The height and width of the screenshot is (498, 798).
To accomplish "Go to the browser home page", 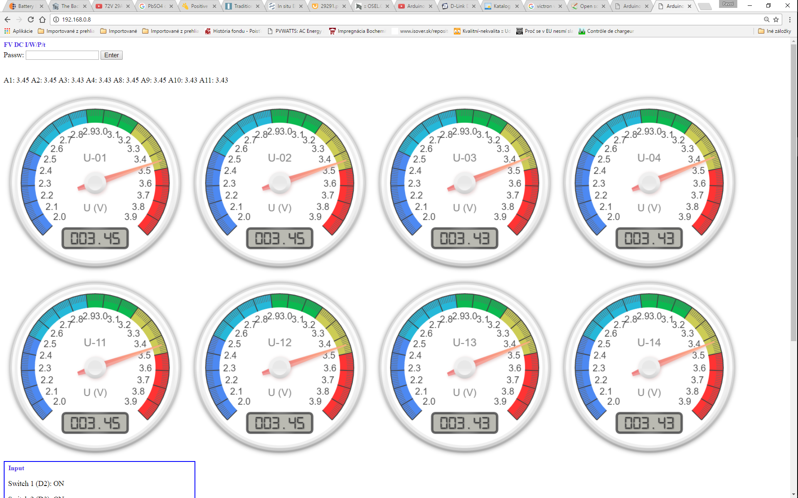I will coord(42,20).
